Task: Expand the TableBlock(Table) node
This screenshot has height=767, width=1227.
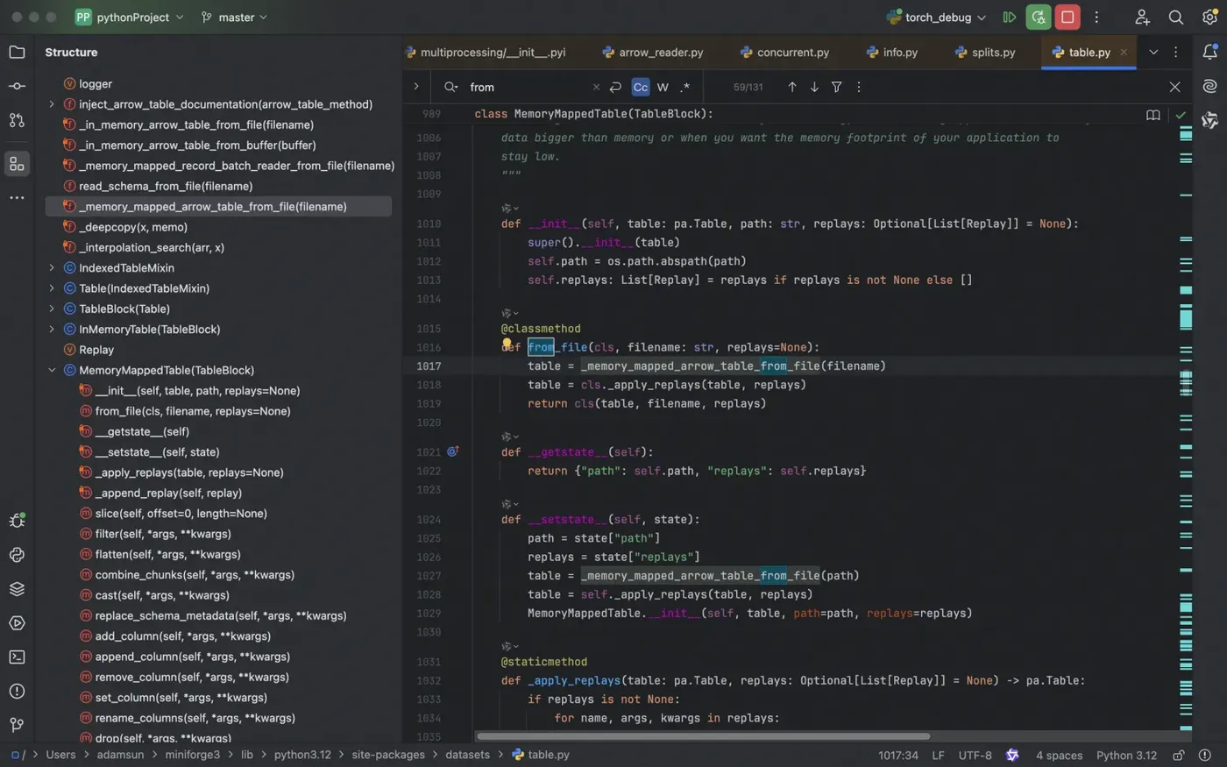Action: (x=52, y=309)
